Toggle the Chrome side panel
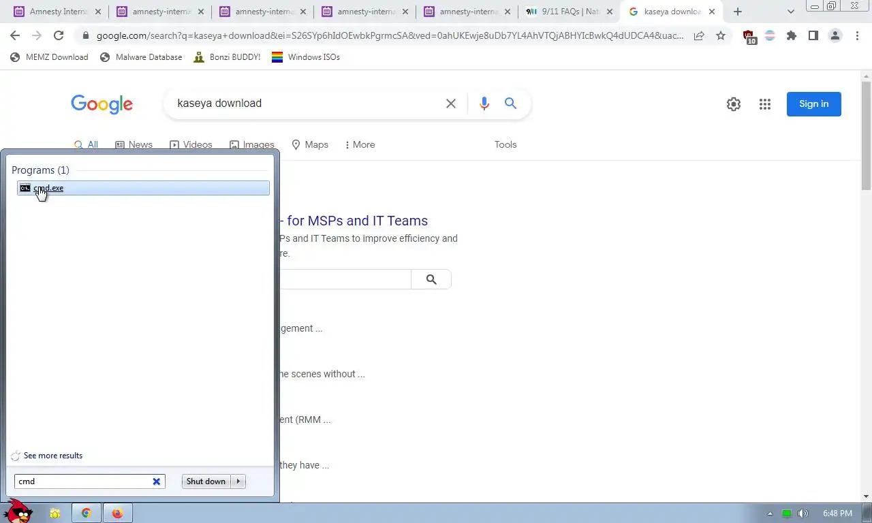The height and width of the screenshot is (523, 872). tap(813, 36)
